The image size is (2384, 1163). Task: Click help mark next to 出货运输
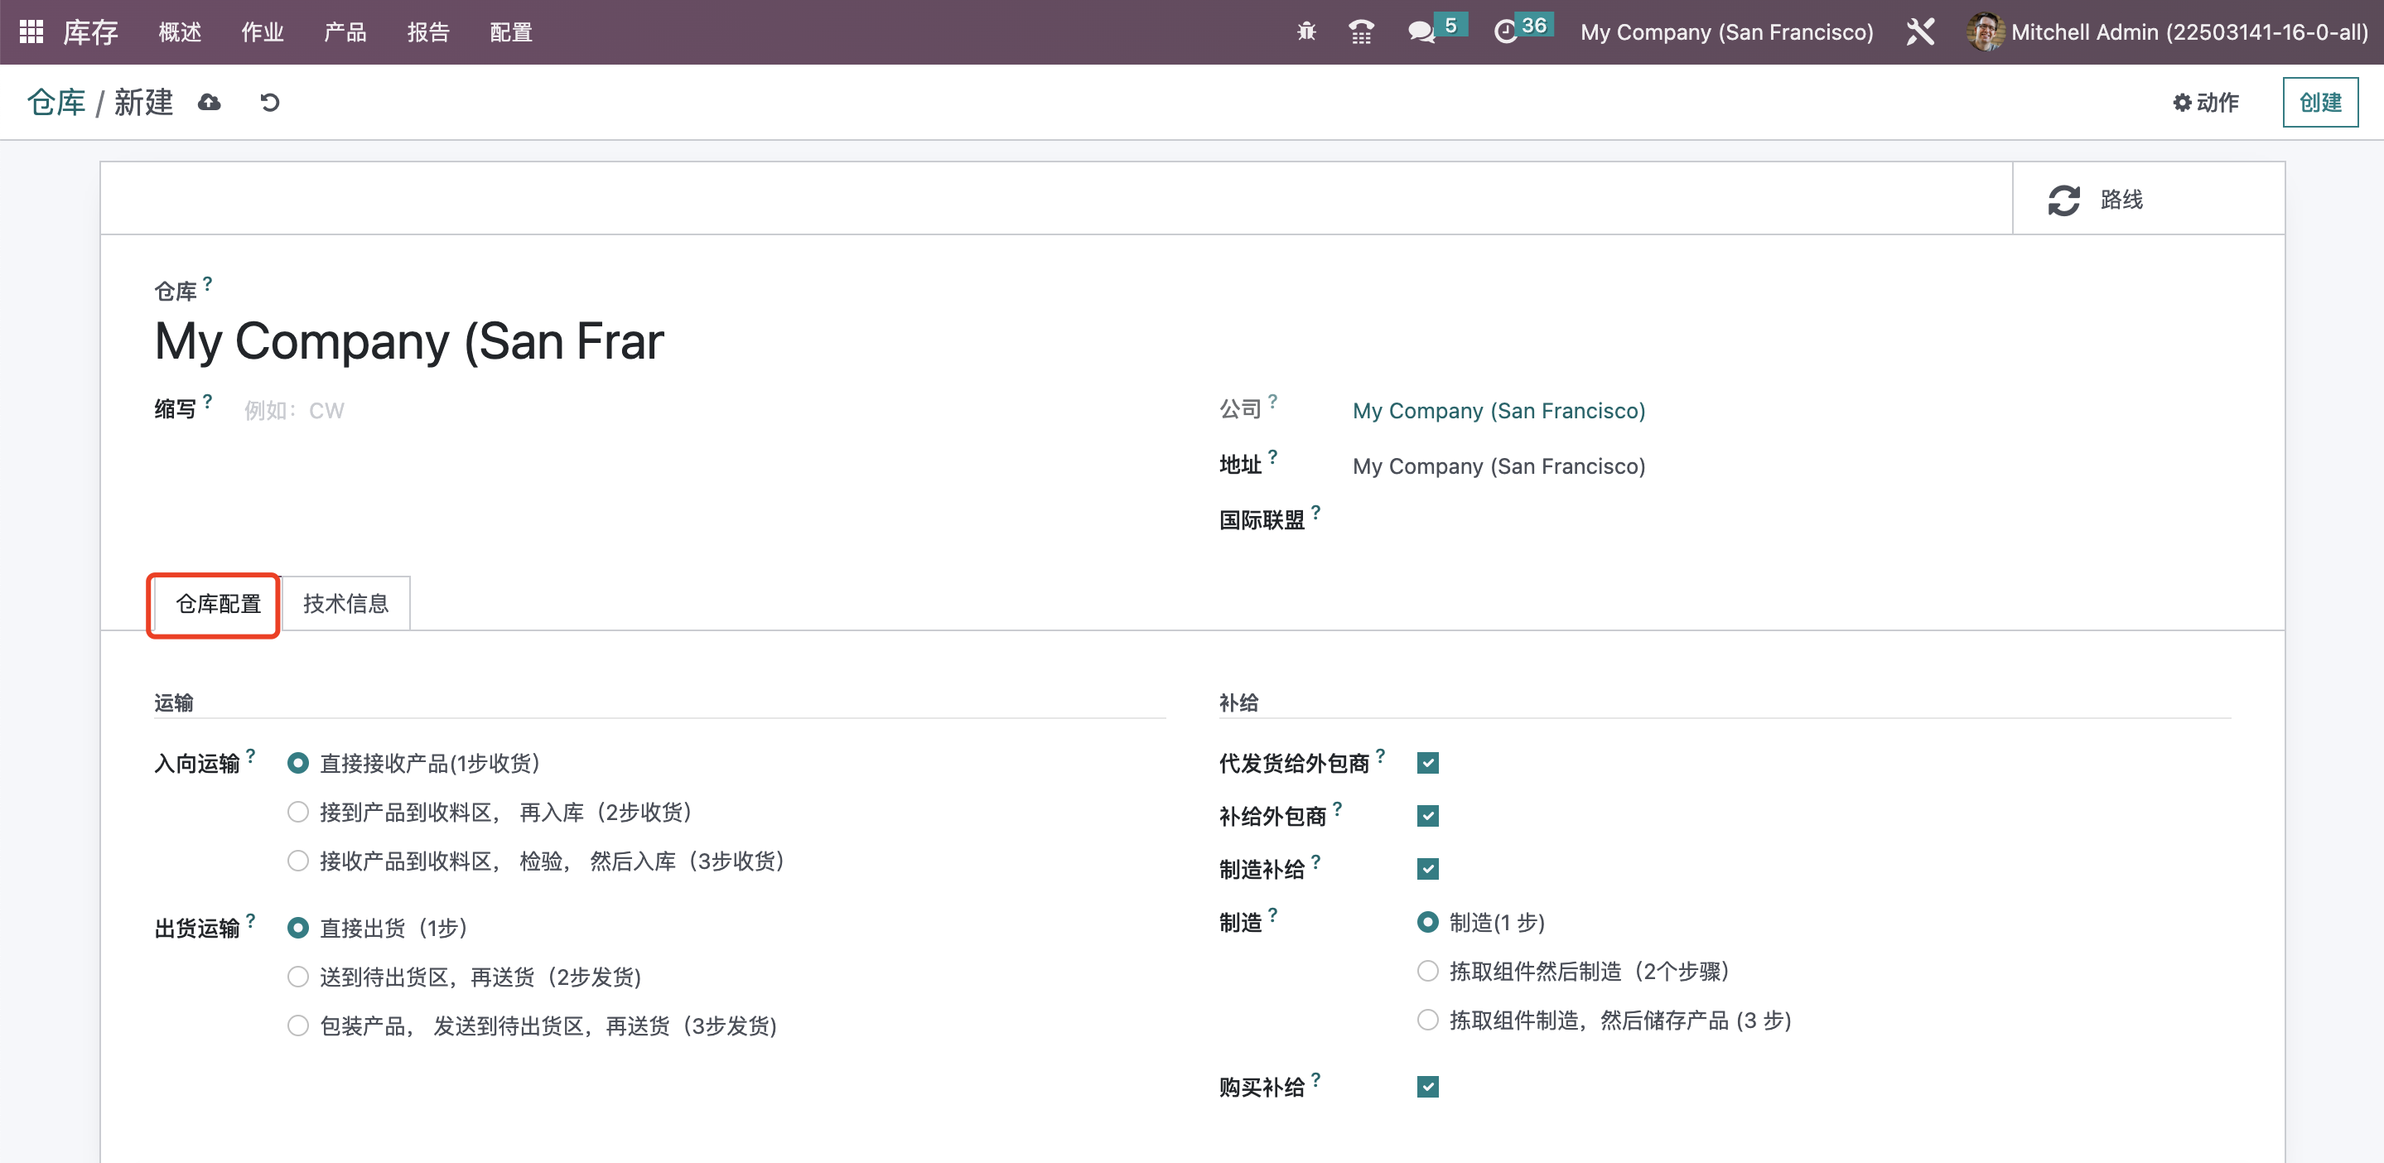click(250, 919)
